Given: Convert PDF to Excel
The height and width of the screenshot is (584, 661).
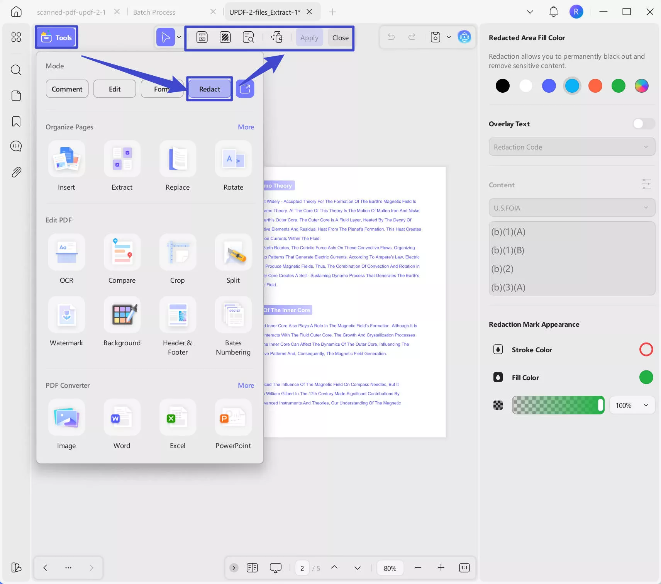Looking at the screenshot, I should click(x=178, y=424).
